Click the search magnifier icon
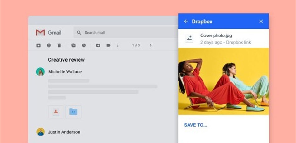 coord(79,33)
